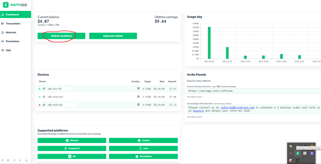Viewport: 321px width, 164px height.
Task: Open the NVIDIA icon in system tray
Action: pyautogui.click(x=298, y=160)
